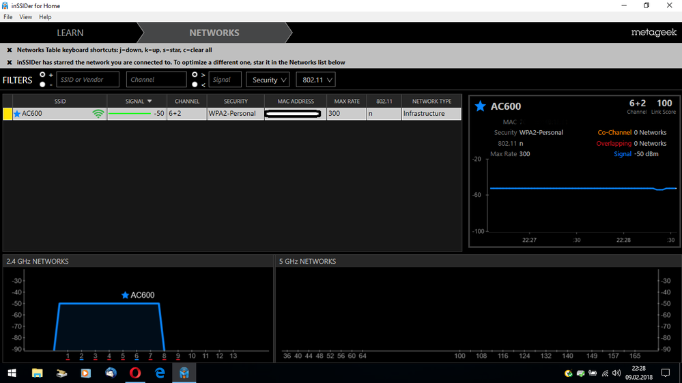Open the Windows notification center
Image resolution: width=682 pixels, height=383 pixels.
[665, 373]
